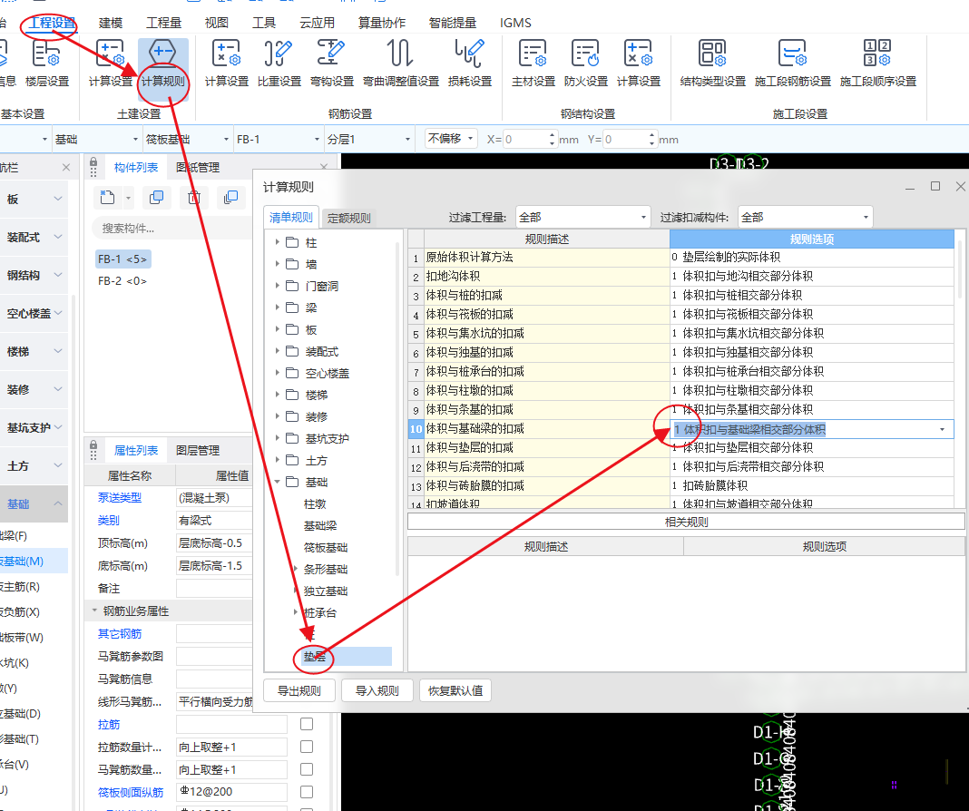Tick checkbox in 筏板侧面纵筋 row
Viewport: 969px width, 811px height.
307,792
